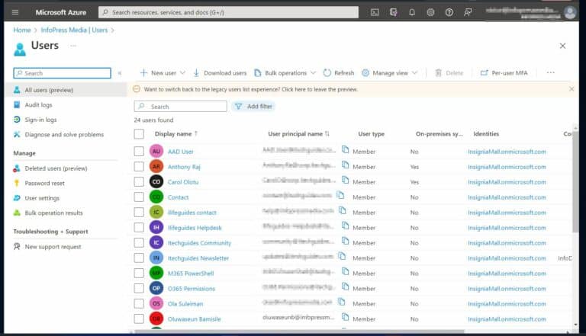Open the Anthony Raj user profile
The height and width of the screenshot is (336, 586).
click(184, 167)
